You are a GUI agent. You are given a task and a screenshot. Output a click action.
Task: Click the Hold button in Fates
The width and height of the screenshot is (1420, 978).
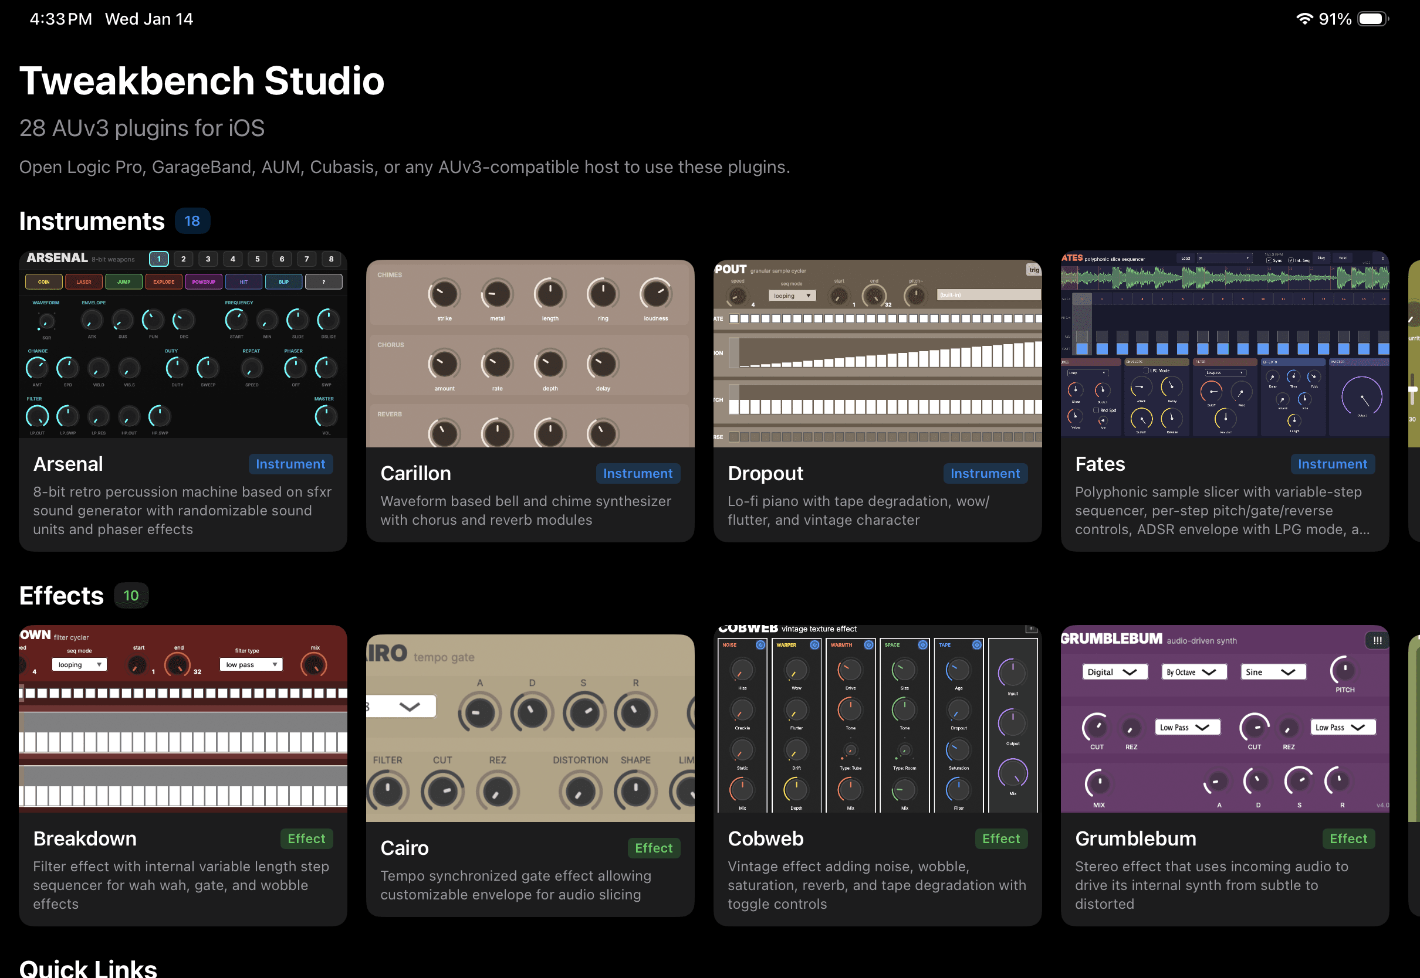coord(1343,259)
